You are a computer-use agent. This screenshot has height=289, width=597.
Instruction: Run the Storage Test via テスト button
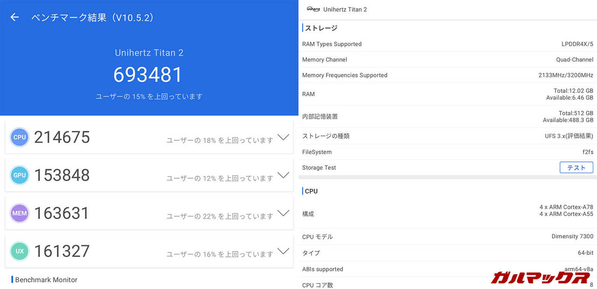pos(576,167)
